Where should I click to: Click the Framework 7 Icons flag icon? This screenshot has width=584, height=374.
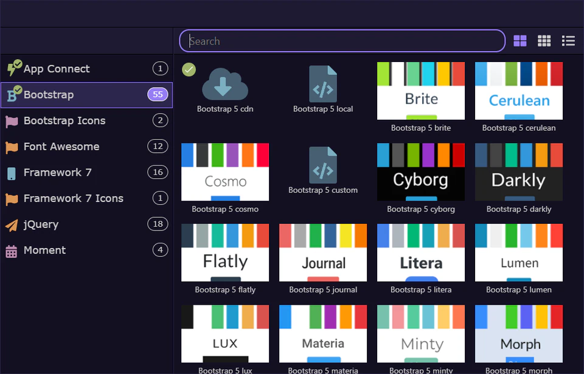pyautogui.click(x=12, y=199)
